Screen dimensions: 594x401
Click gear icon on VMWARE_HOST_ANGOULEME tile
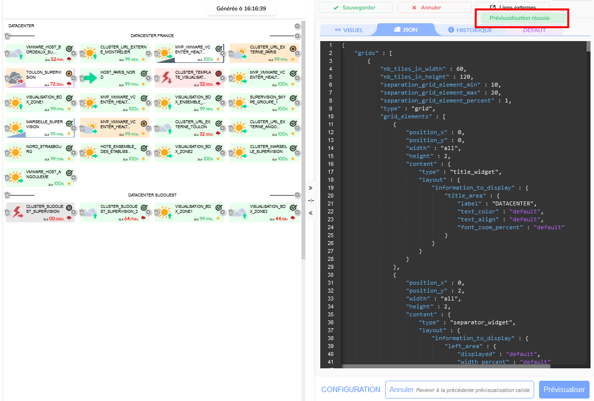click(74, 178)
